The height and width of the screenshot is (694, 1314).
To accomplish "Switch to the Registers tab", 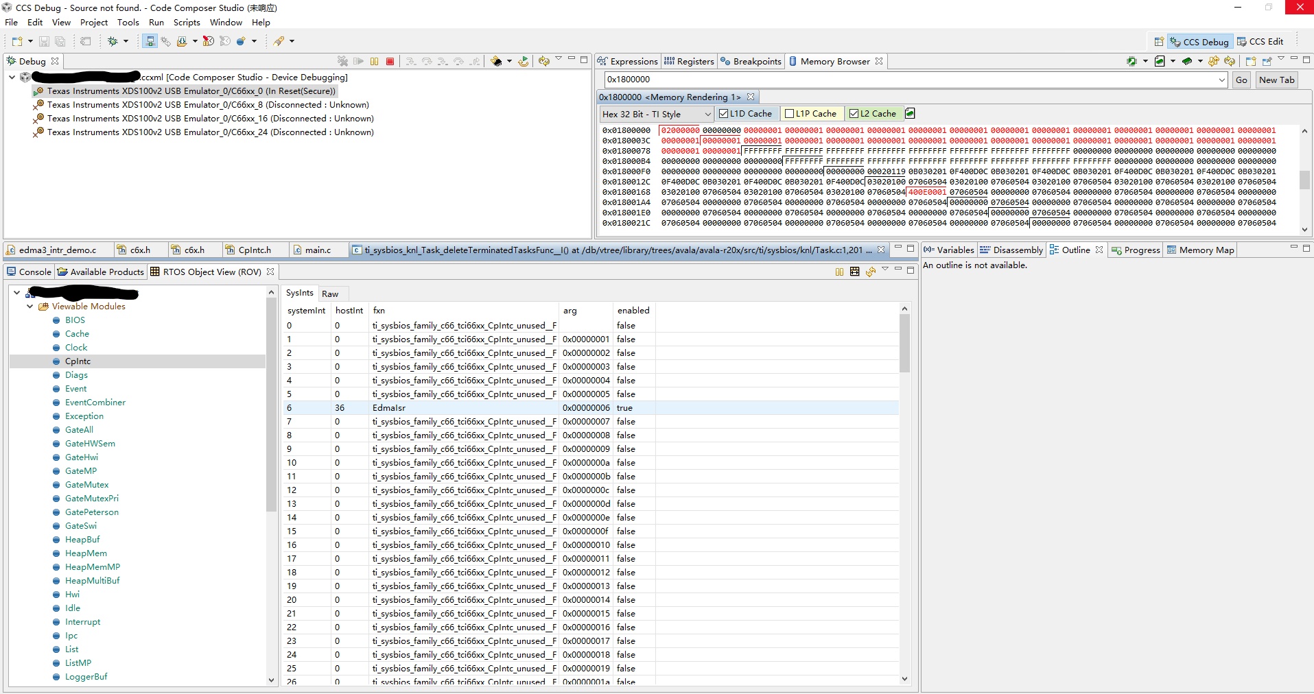I will pos(689,62).
